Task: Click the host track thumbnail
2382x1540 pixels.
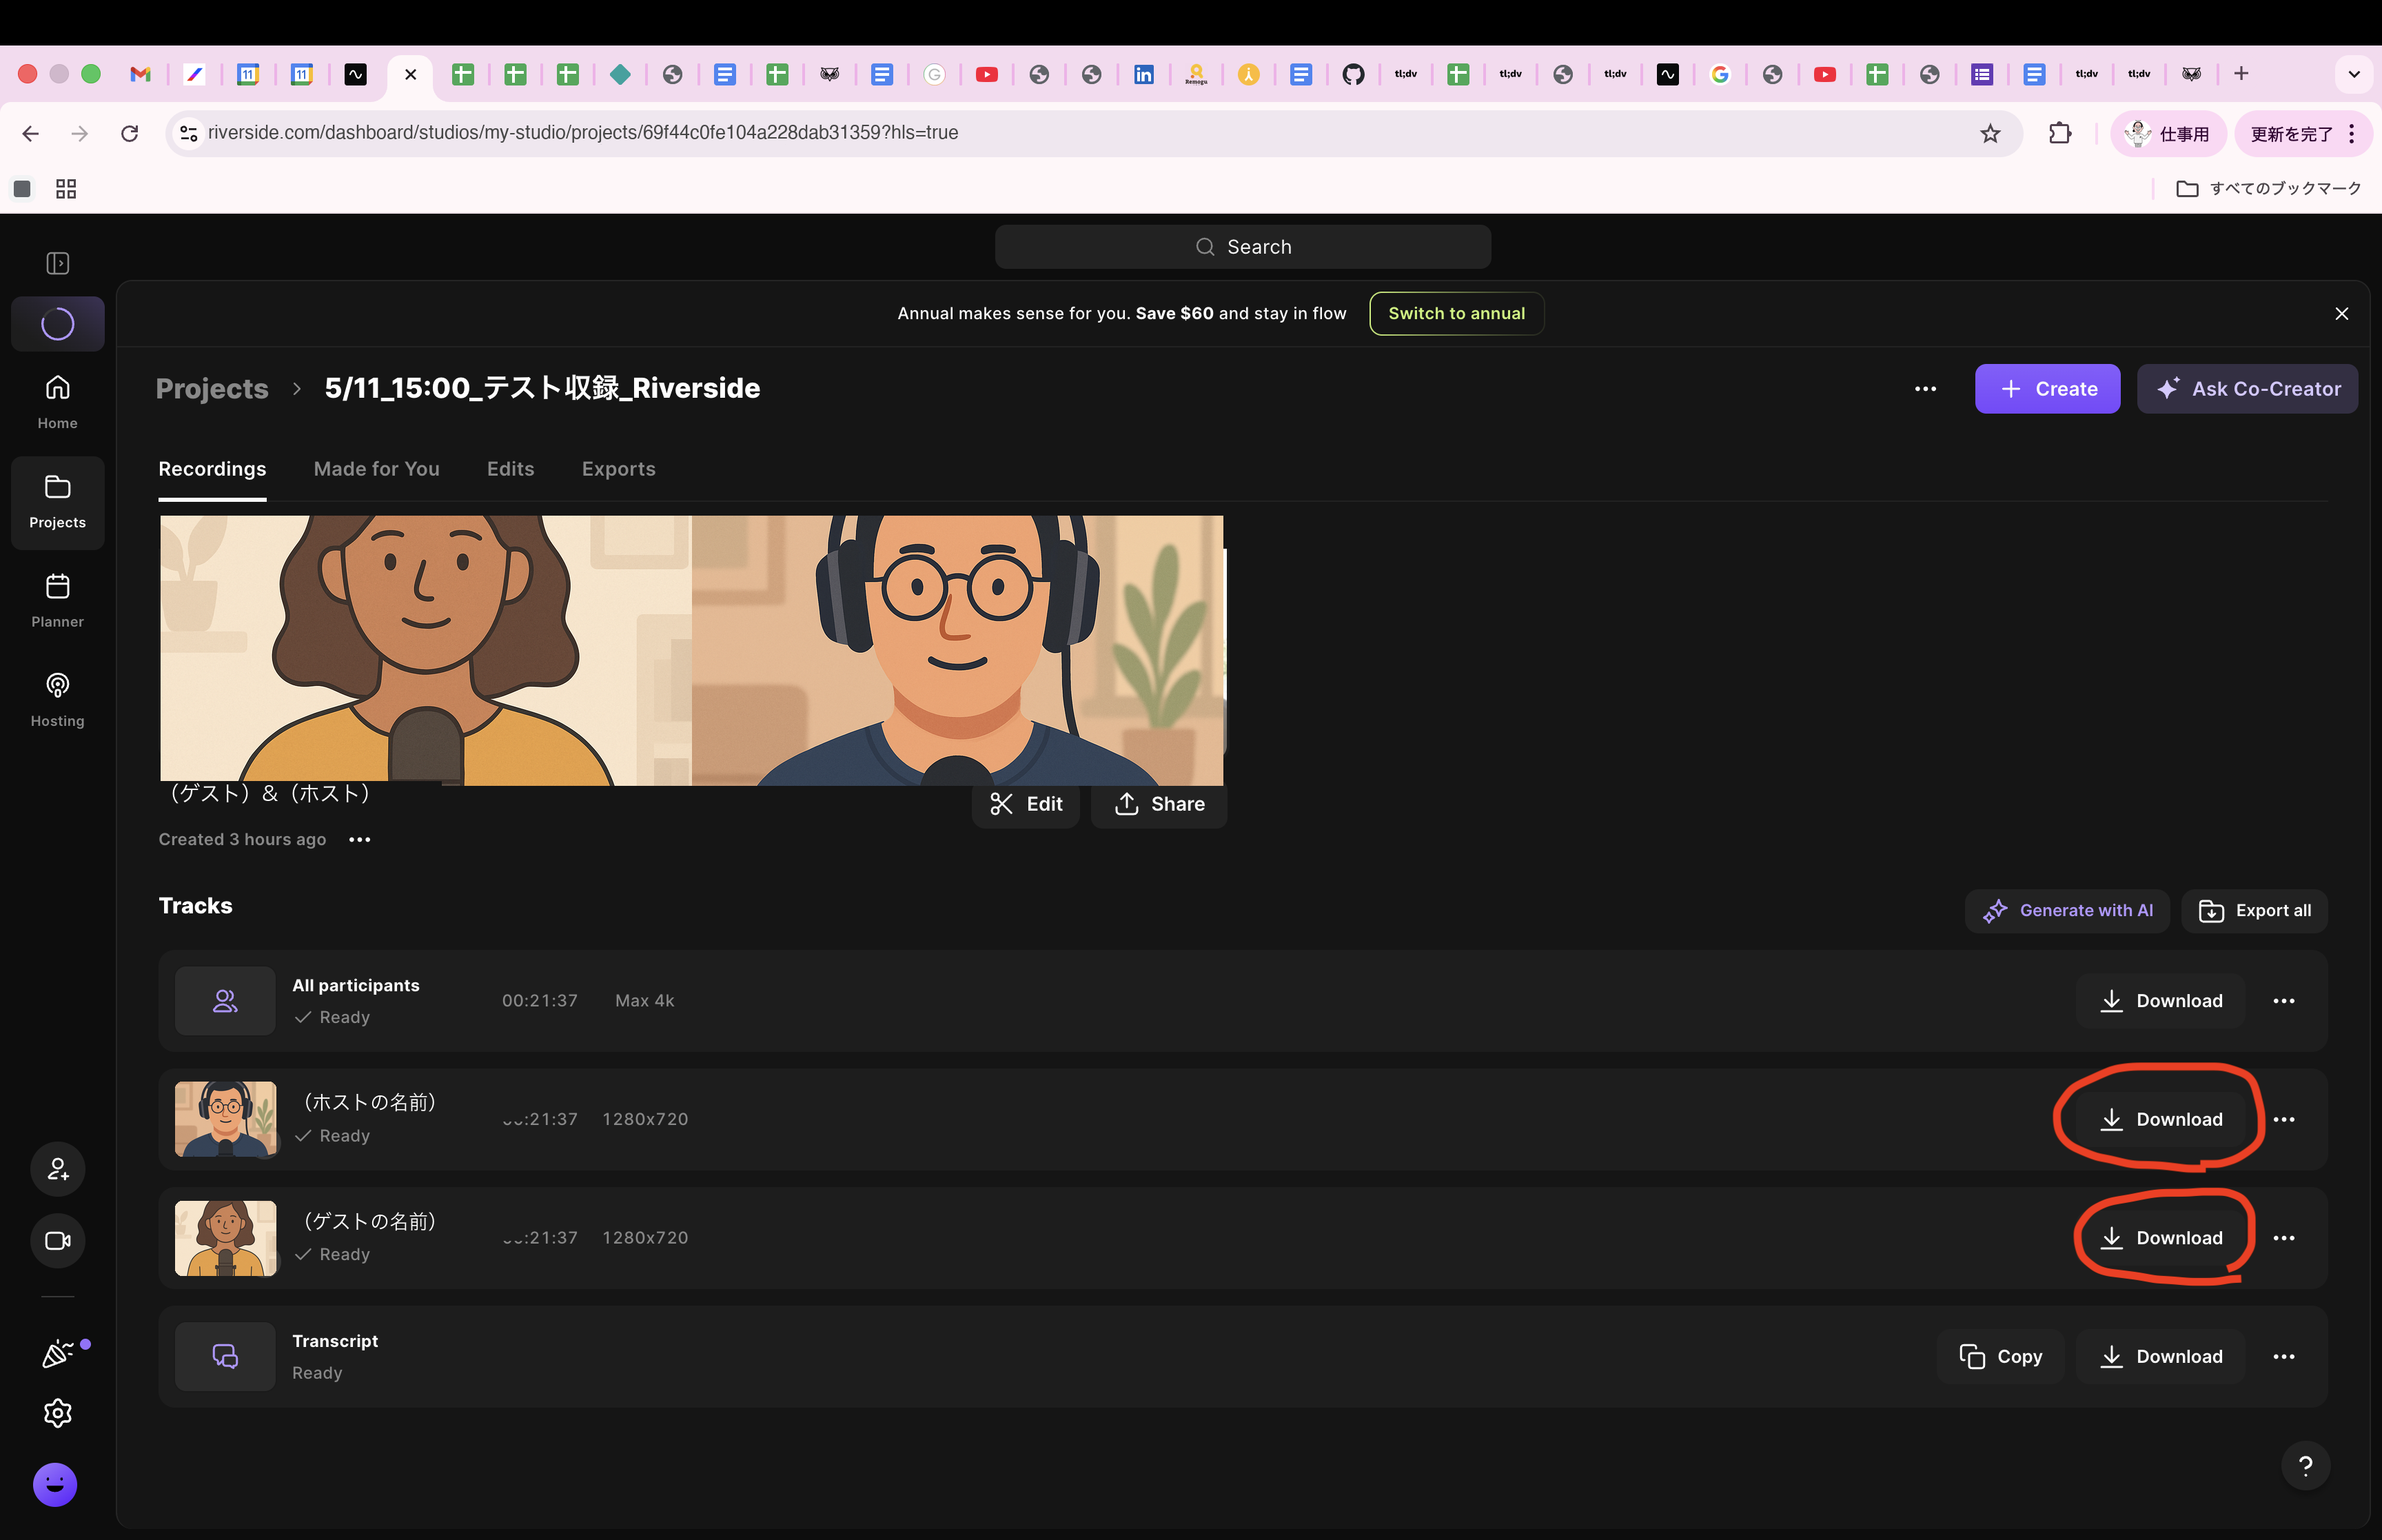Action: click(x=226, y=1119)
